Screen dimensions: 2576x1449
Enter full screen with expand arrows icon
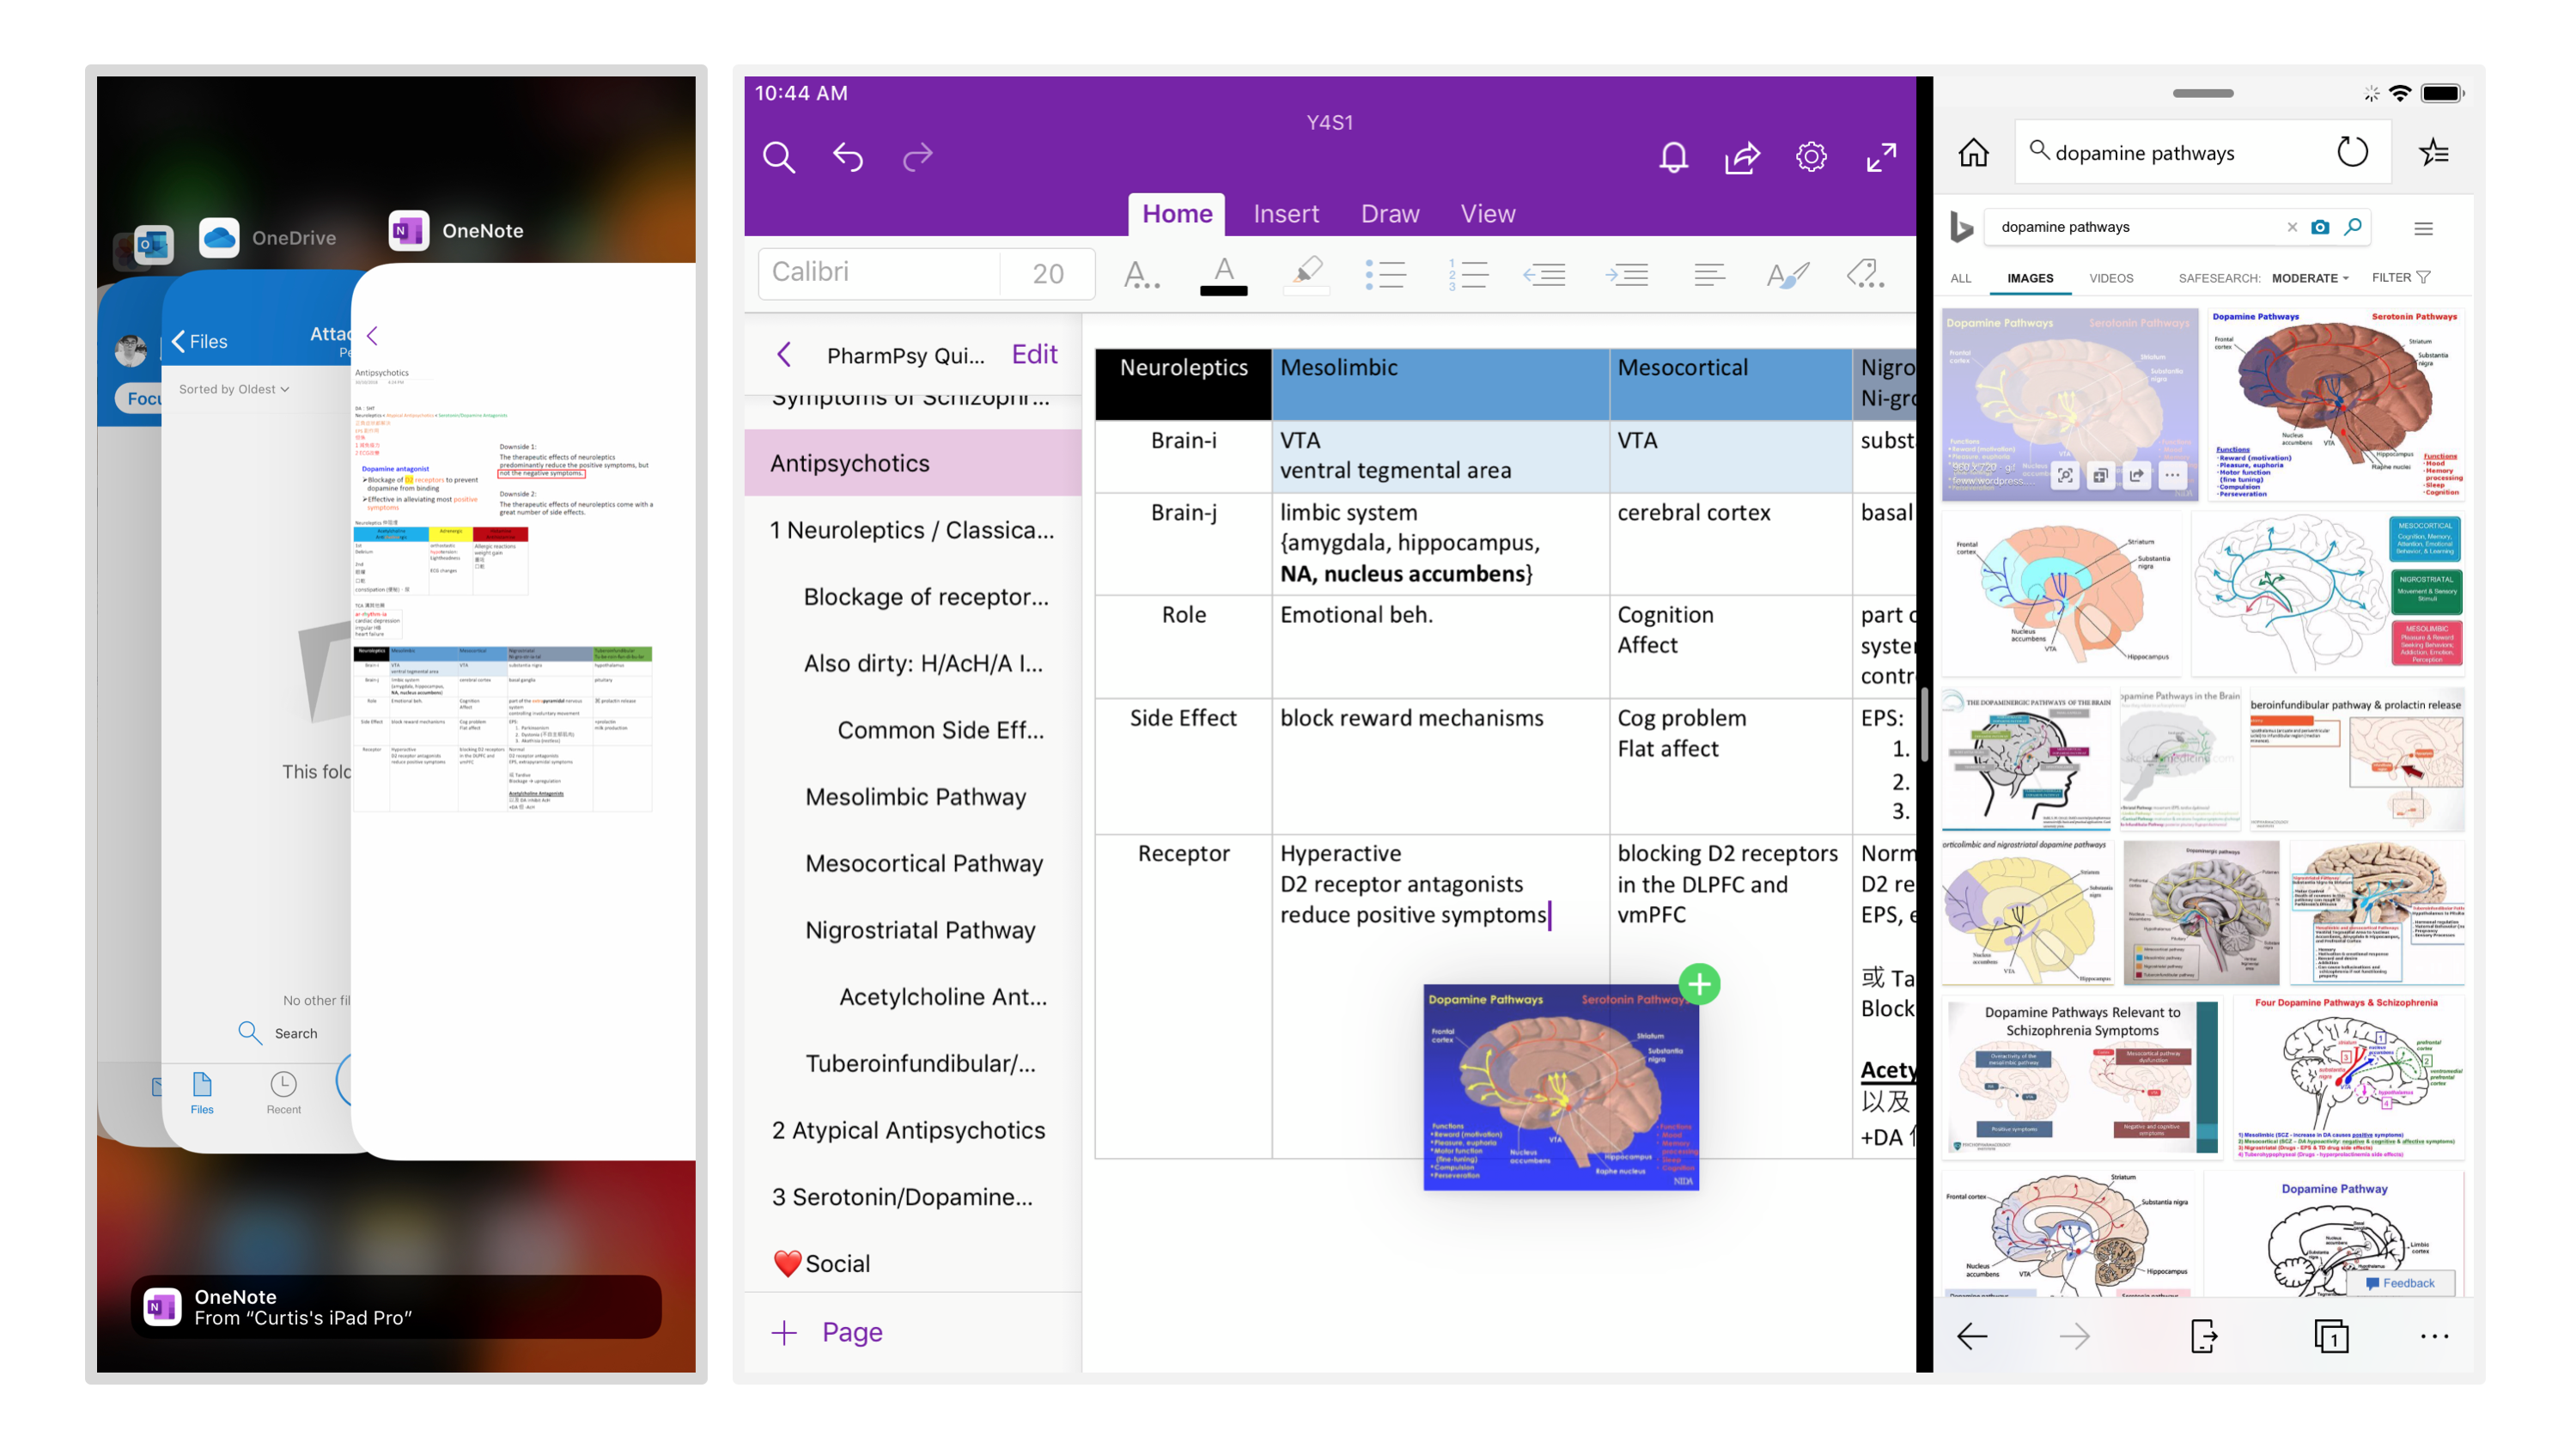(x=1881, y=157)
